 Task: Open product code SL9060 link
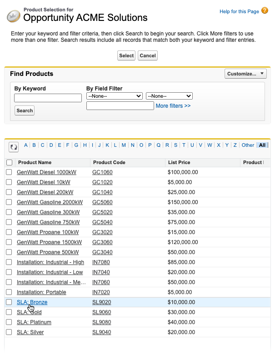coord(102,312)
